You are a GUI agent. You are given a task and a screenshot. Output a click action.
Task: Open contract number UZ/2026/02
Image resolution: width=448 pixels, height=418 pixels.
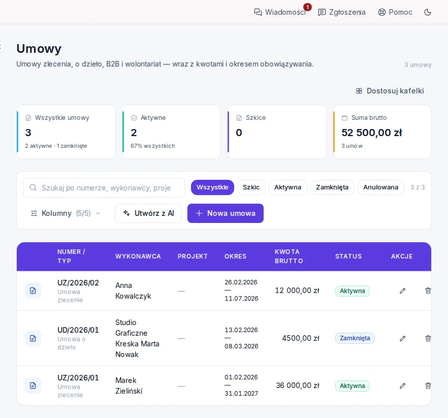click(x=78, y=283)
